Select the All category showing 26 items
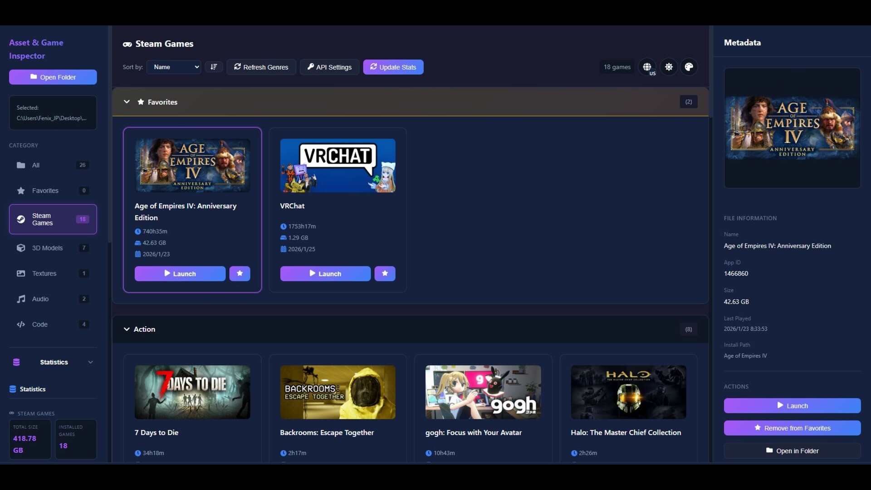871x490 pixels. tap(53, 165)
